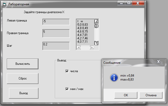This screenshot has height=106, width=168.
Task: Focus the Шаг input field
Action: (56, 46)
